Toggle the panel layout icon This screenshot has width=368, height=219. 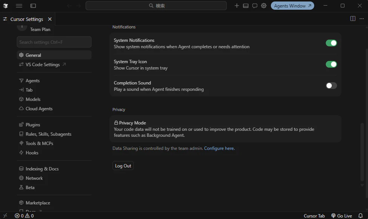tap(245, 6)
